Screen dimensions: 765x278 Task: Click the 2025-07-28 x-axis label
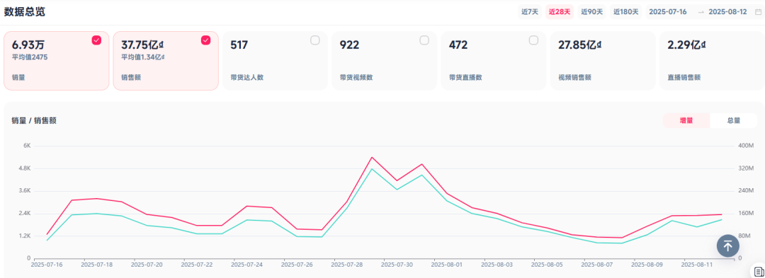(x=347, y=265)
